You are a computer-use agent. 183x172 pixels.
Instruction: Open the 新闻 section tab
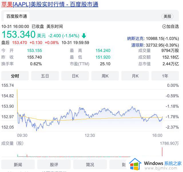[18, 165]
